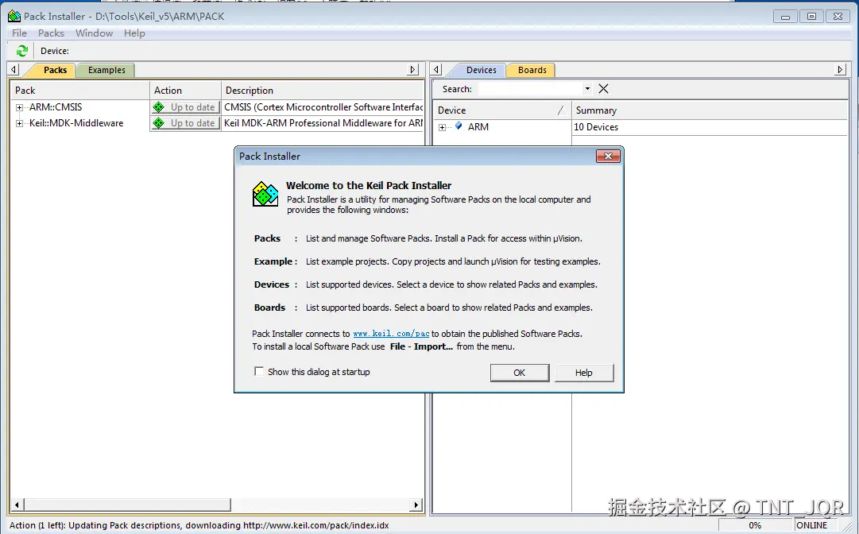Image resolution: width=859 pixels, height=534 pixels.
Task: Close the welcome dialog with red X
Action: (x=608, y=156)
